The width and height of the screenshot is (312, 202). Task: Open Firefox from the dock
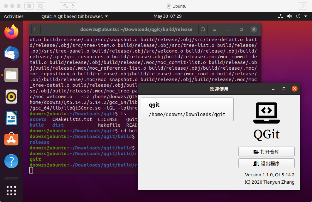click(x=11, y=32)
